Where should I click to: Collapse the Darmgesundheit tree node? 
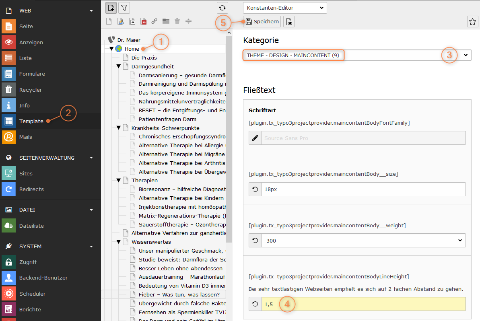click(119, 66)
